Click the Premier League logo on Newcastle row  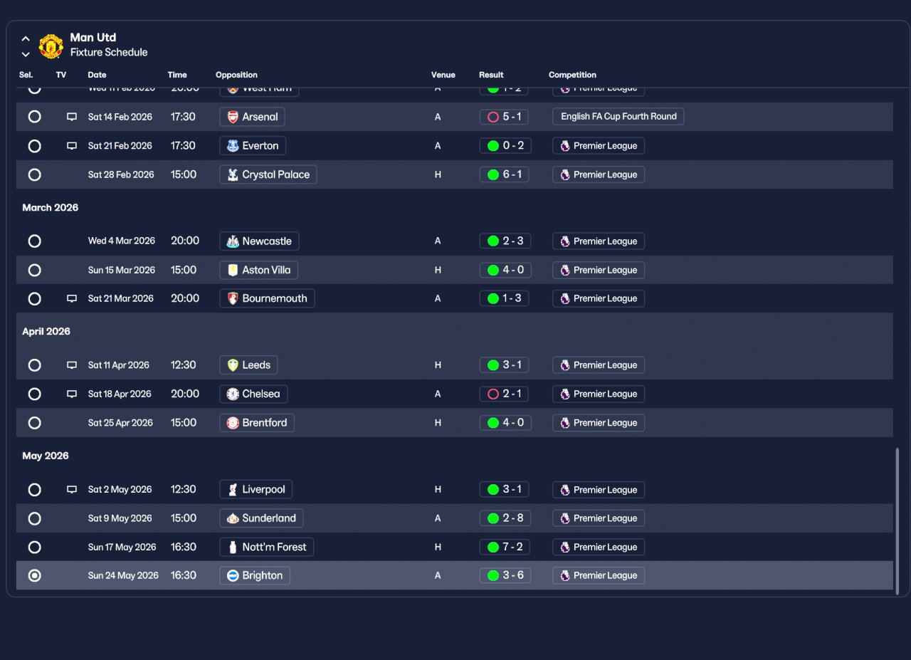tap(565, 241)
